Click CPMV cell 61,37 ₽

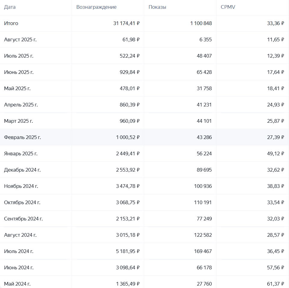[x=275, y=284]
